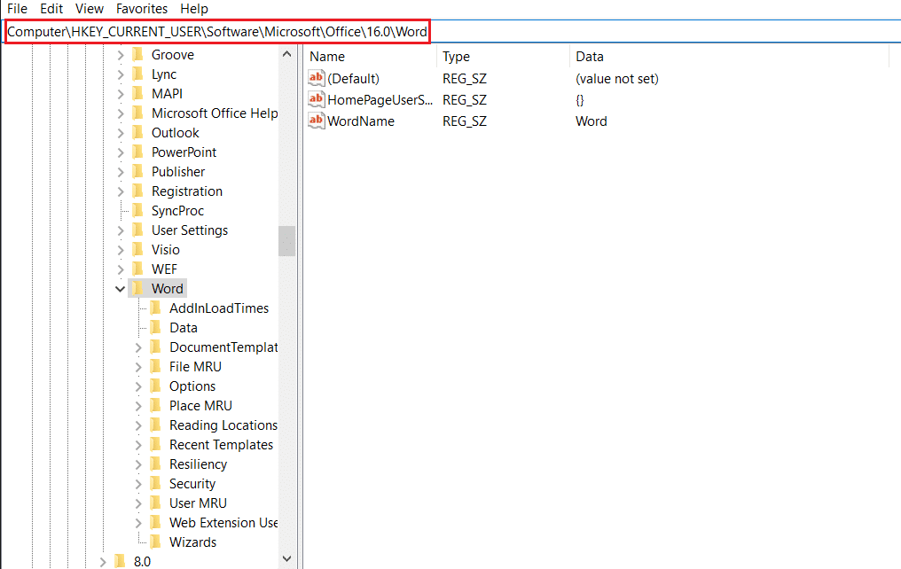Click the MAPI folder icon
Screen dimensions: 901x569
coord(138,94)
